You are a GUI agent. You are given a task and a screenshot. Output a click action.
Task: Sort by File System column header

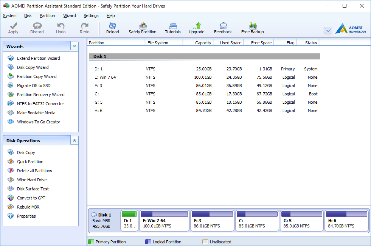tap(164, 43)
